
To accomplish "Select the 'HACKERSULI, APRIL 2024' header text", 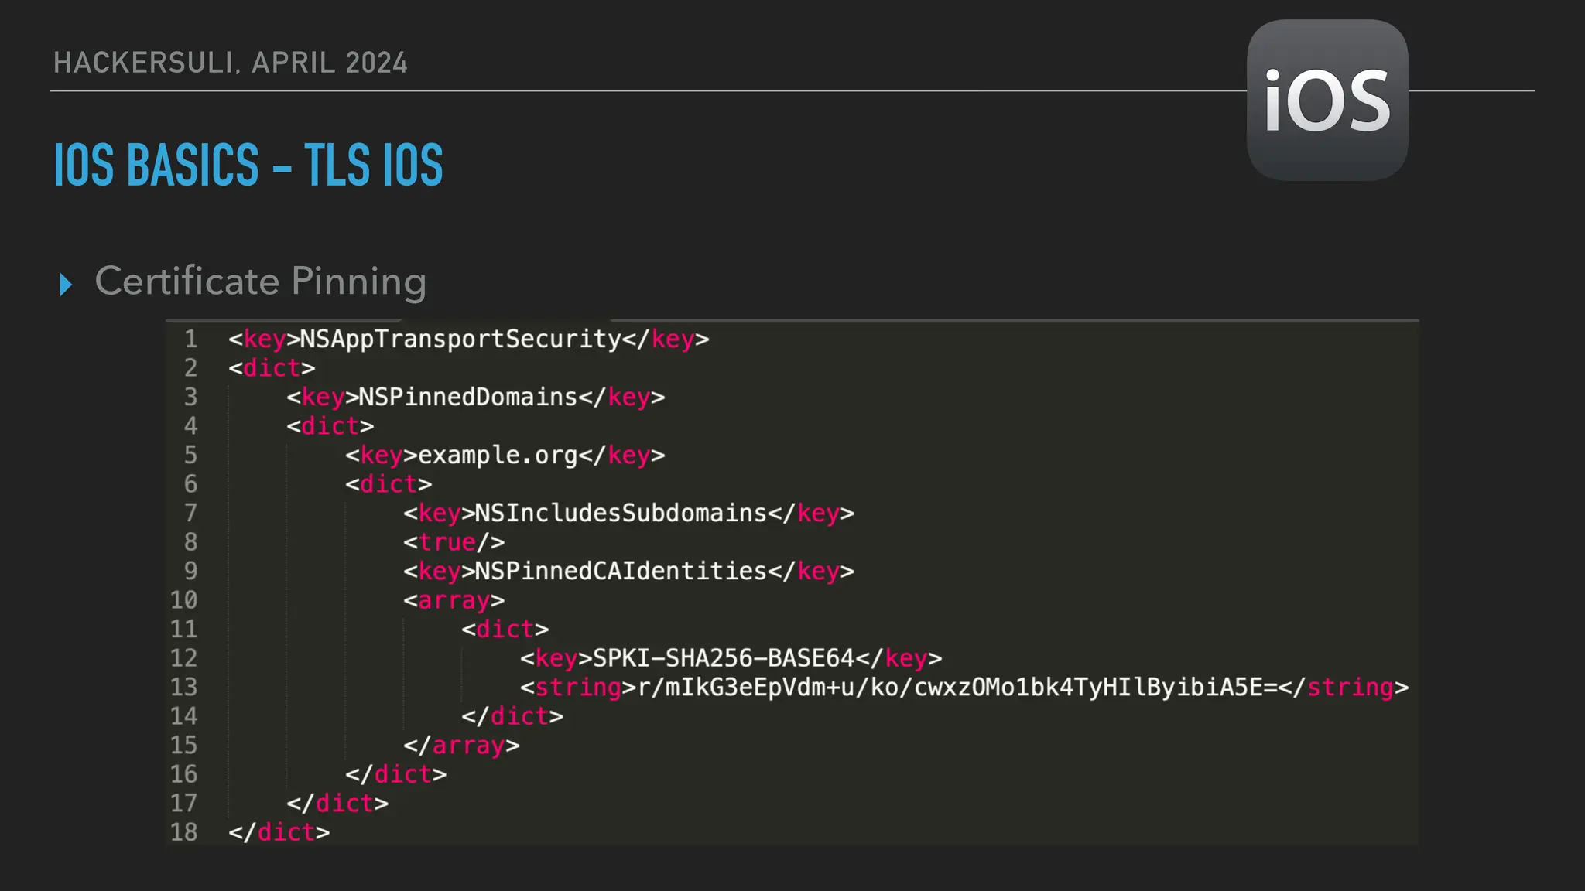I will [231, 63].
